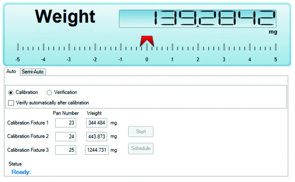Click Calibration Fixture 1 pan number field
This screenshot has height=182, width=295.
tap(66, 123)
